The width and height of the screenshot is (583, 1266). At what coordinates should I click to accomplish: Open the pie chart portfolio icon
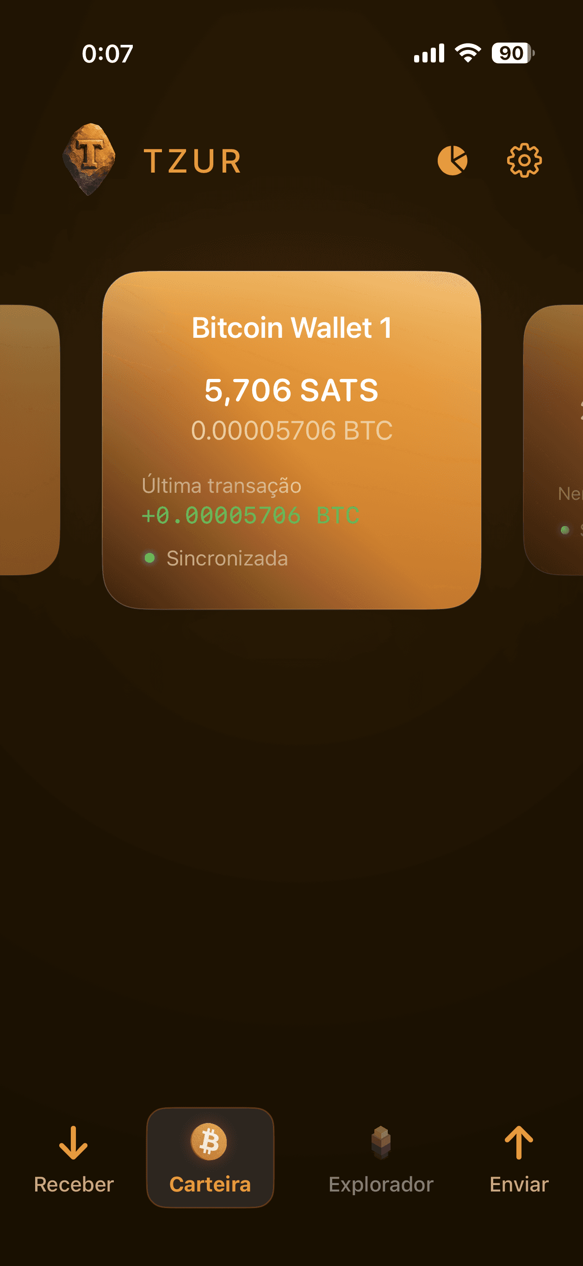(x=453, y=160)
